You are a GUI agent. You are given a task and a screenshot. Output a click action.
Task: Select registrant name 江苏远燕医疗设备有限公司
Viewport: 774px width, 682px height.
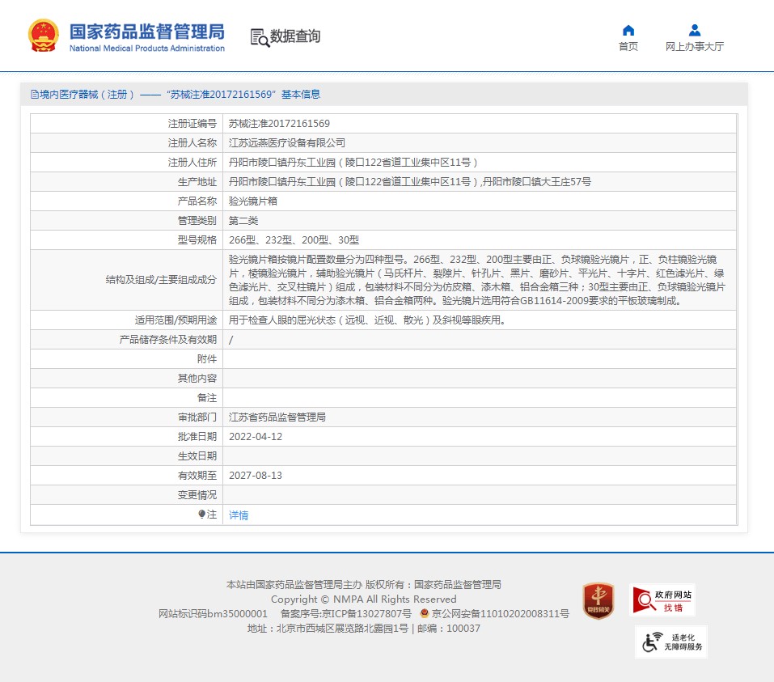[287, 142]
